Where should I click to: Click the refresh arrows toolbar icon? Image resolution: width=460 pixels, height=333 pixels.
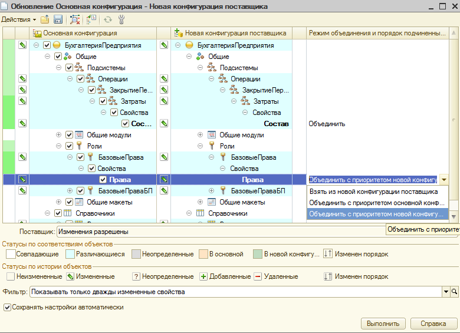pyautogui.click(x=108, y=19)
